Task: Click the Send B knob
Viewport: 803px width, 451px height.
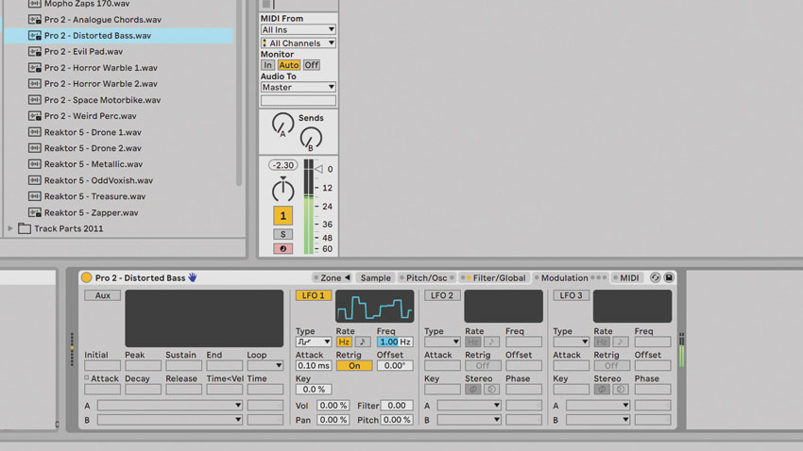Action: pyautogui.click(x=311, y=138)
